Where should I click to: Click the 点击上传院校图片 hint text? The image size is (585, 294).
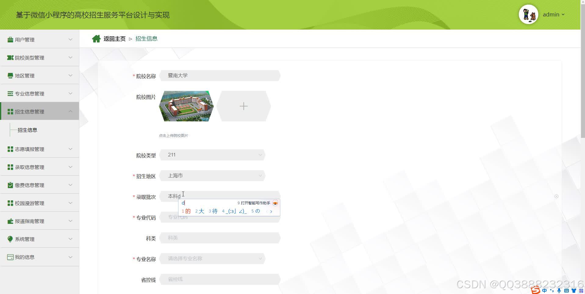[x=174, y=136]
